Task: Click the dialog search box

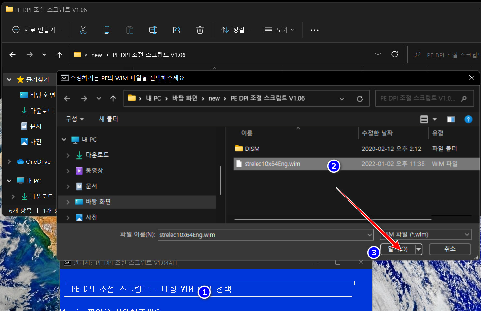Action: point(424,98)
